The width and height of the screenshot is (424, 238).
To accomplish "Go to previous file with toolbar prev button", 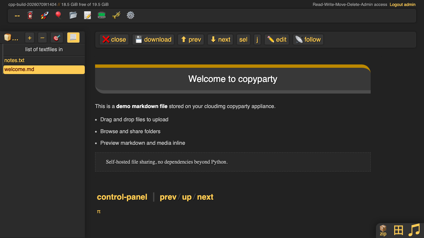I will point(191,40).
